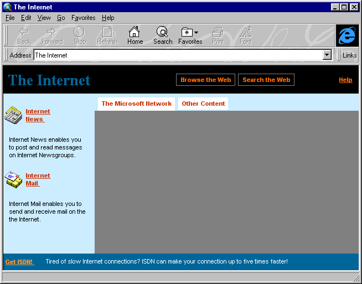Open the Favorites folder icon

click(x=187, y=32)
